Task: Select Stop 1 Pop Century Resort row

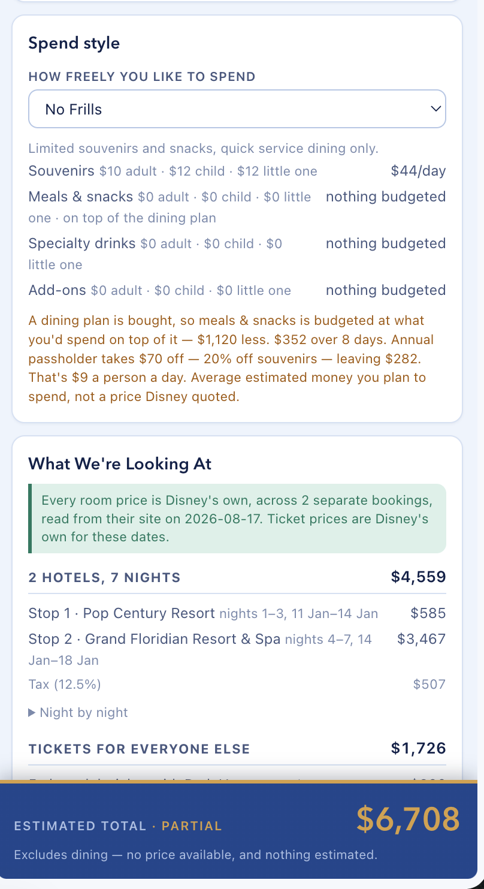Action: [x=237, y=613]
